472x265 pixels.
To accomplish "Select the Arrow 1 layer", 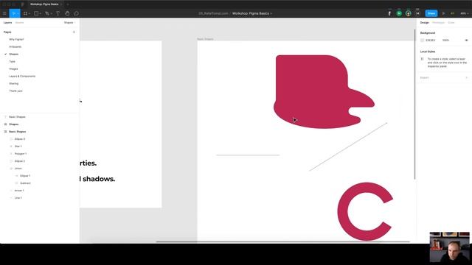I will (x=19, y=191).
